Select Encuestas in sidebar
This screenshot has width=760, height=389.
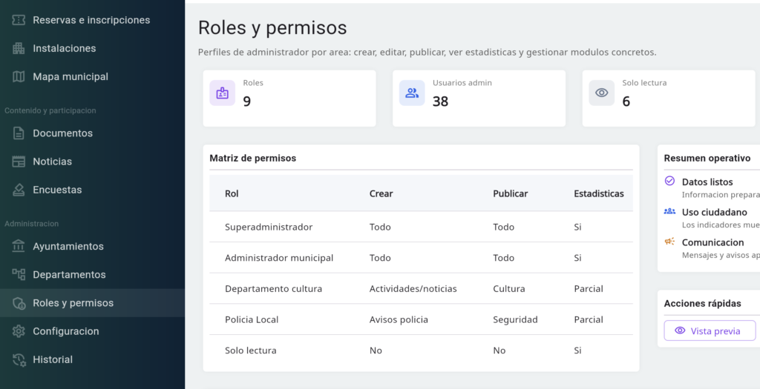tap(92, 190)
